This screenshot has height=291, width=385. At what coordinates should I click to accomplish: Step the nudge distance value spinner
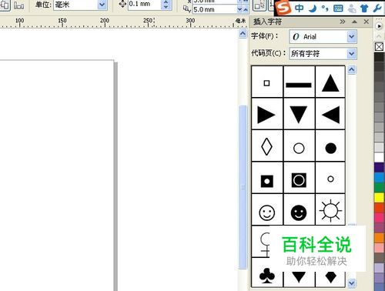pyautogui.click(x=166, y=4)
